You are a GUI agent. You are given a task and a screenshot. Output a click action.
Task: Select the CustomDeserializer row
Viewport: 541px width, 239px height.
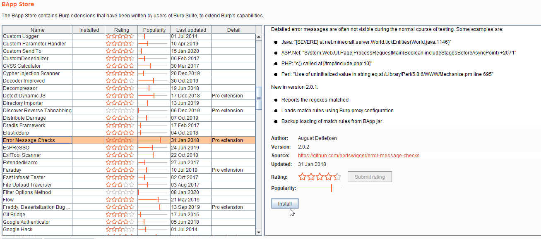coord(129,59)
